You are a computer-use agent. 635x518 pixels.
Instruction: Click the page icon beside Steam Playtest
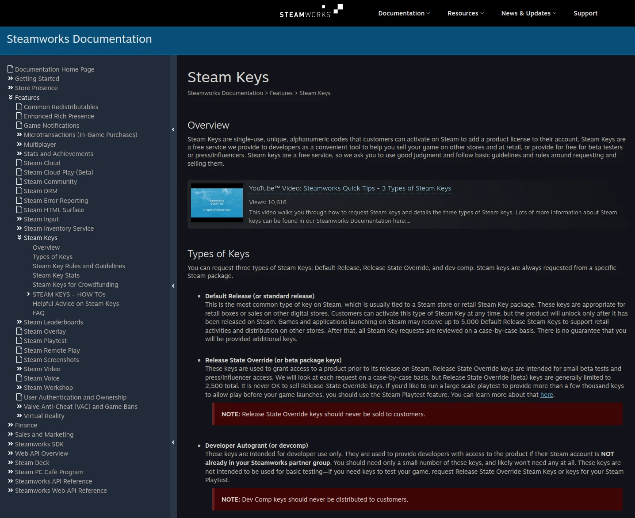tap(19, 340)
